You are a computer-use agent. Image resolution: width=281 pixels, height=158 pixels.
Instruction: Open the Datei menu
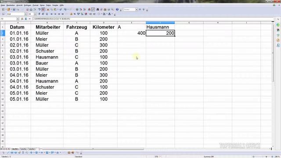click(3, 5)
